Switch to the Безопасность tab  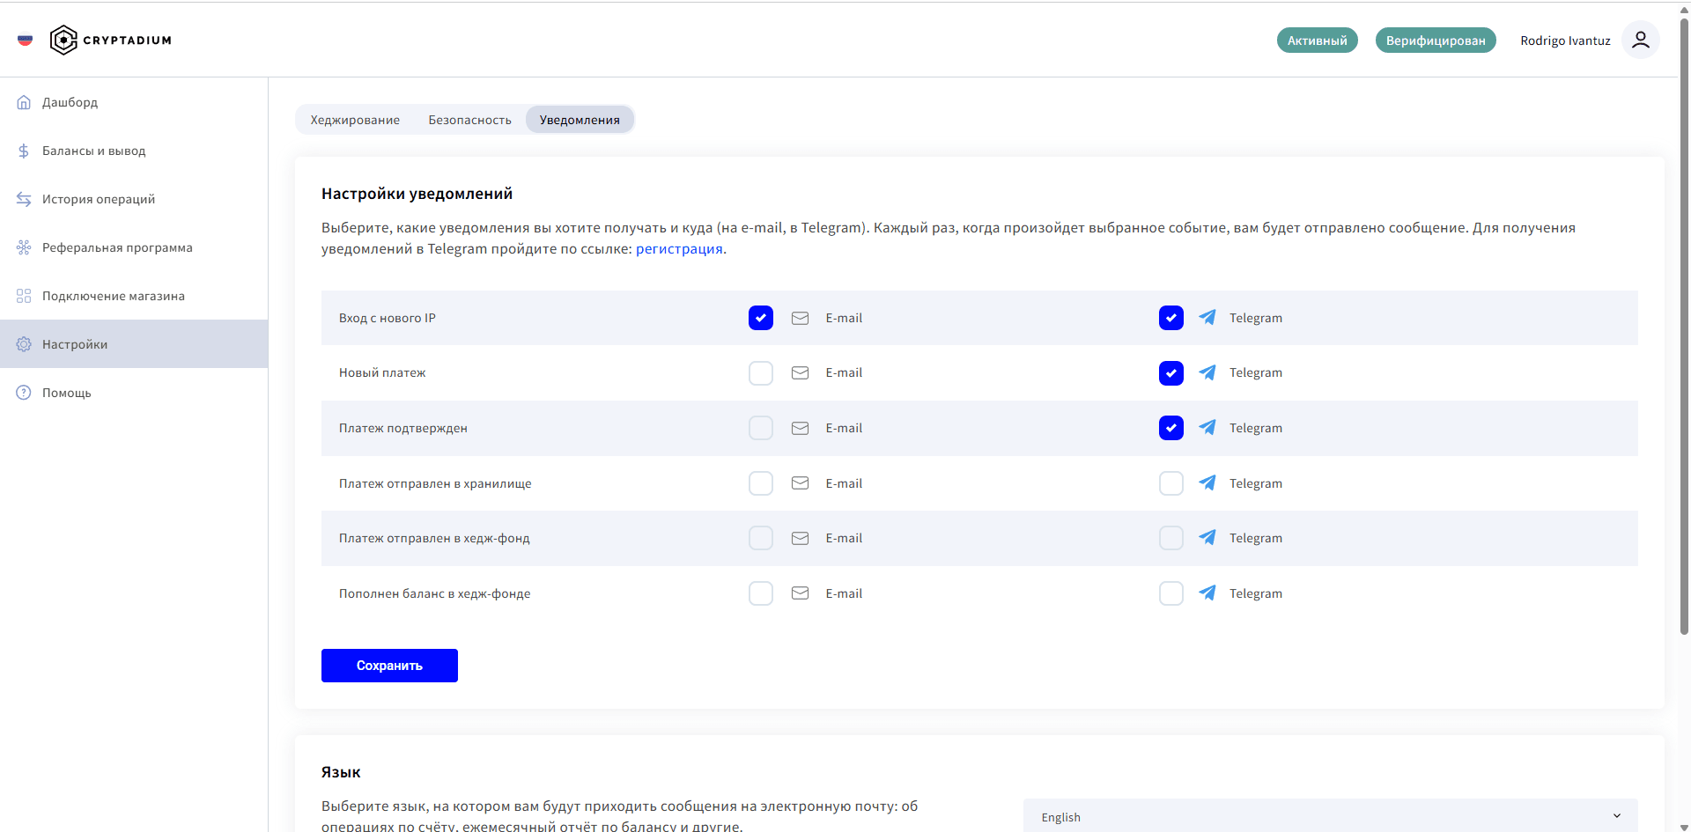[x=469, y=120]
